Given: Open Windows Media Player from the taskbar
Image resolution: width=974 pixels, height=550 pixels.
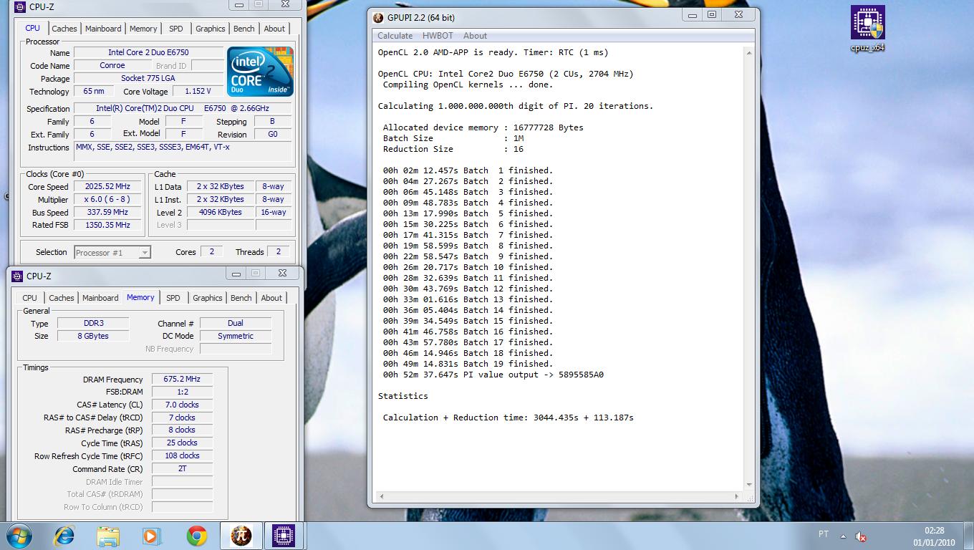Looking at the screenshot, I should (152, 536).
